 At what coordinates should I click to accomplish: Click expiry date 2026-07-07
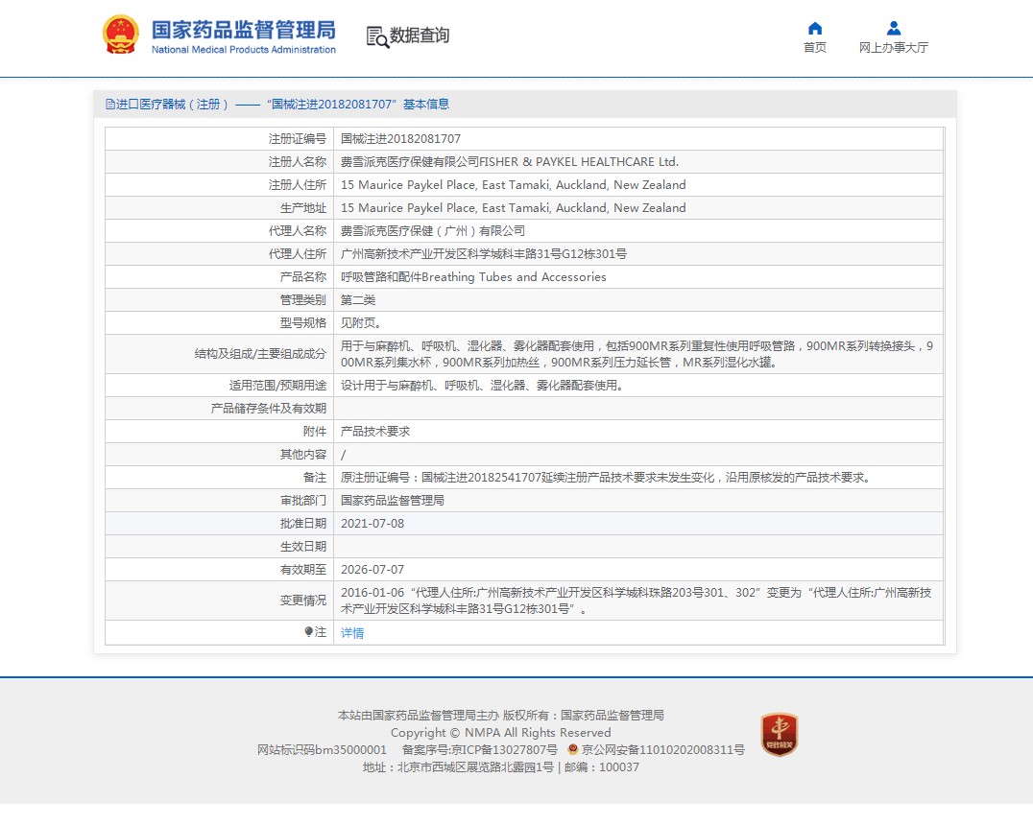pyautogui.click(x=372, y=570)
